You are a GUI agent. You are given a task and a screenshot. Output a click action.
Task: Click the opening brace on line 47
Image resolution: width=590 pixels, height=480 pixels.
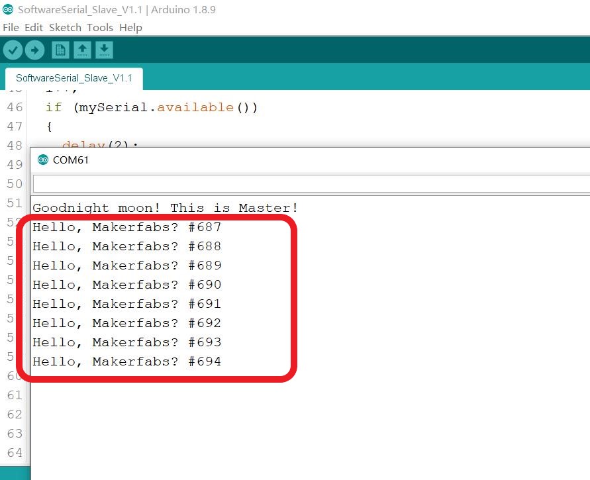tap(49, 126)
